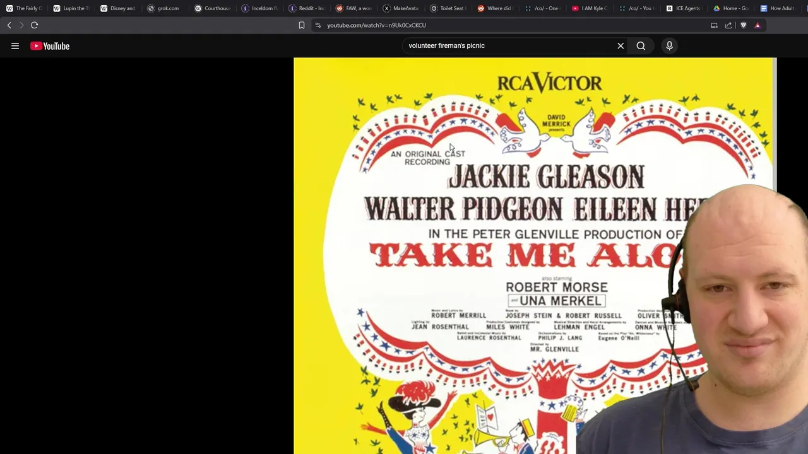Switch to 'The Fairly O' Wikipedia tab
This screenshot has width=808, height=454.
click(23, 8)
